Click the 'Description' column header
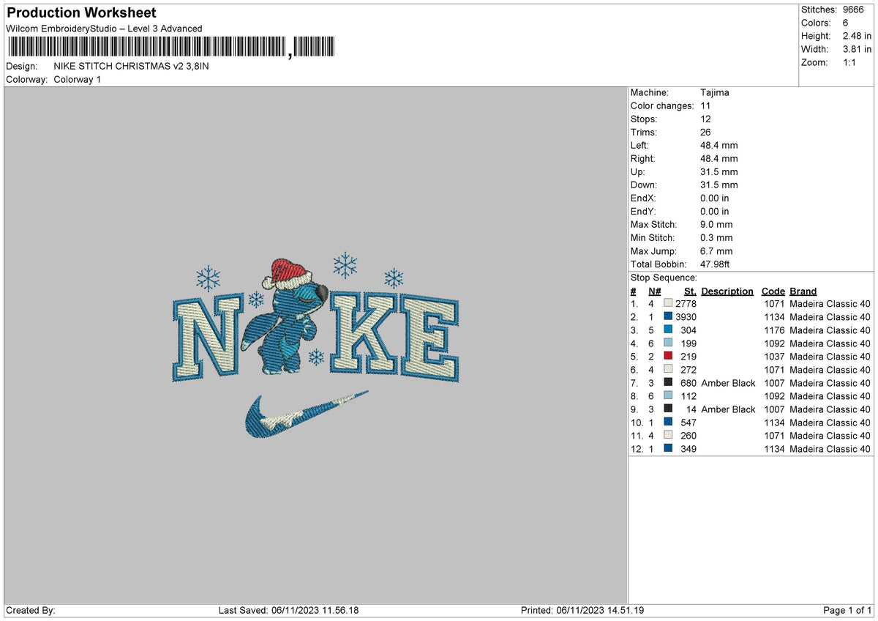Image resolution: width=878 pixels, height=621 pixels. tap(727, 291)
